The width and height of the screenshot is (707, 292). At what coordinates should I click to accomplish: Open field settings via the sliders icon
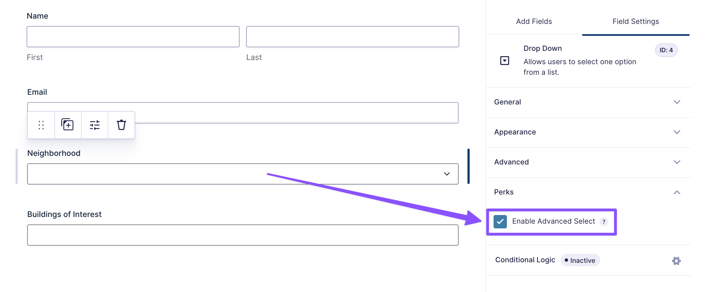(94, 125)
